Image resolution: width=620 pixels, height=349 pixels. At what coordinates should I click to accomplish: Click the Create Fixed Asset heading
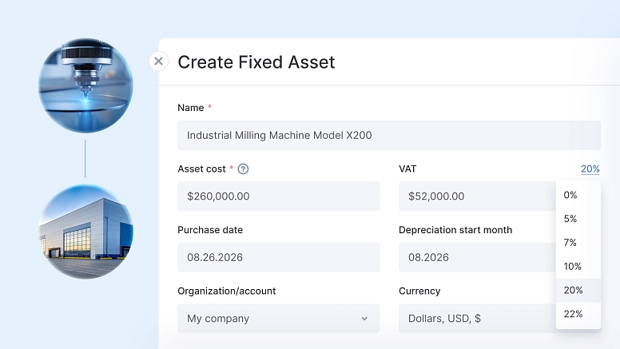click(256, 62)
